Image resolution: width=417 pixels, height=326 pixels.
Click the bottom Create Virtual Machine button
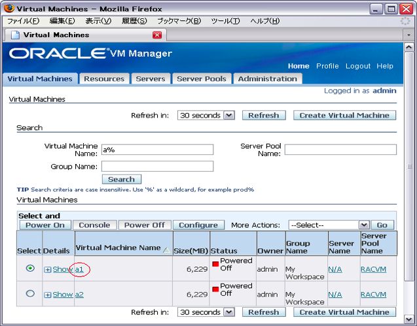click(x=344, y=312)
